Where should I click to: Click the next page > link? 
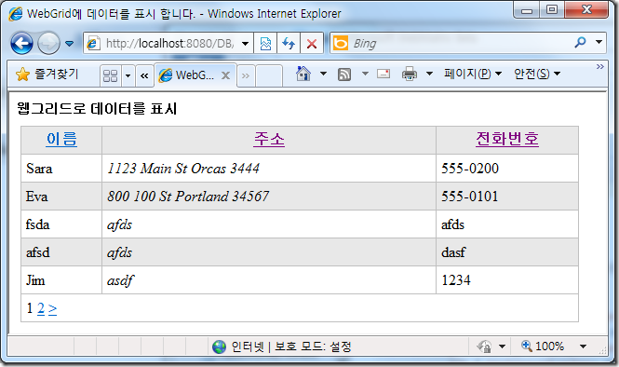52,309
